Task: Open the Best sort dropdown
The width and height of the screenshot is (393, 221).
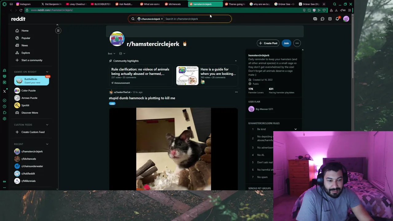Action: click(111, 53)
